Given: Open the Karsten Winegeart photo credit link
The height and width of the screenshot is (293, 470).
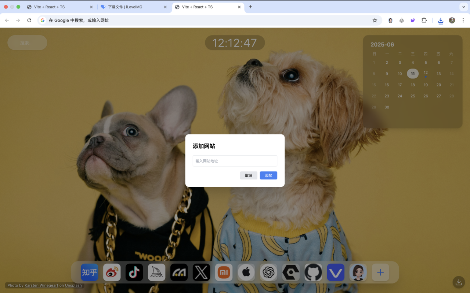Looking at the screenshot, I should tap(41, 285).
